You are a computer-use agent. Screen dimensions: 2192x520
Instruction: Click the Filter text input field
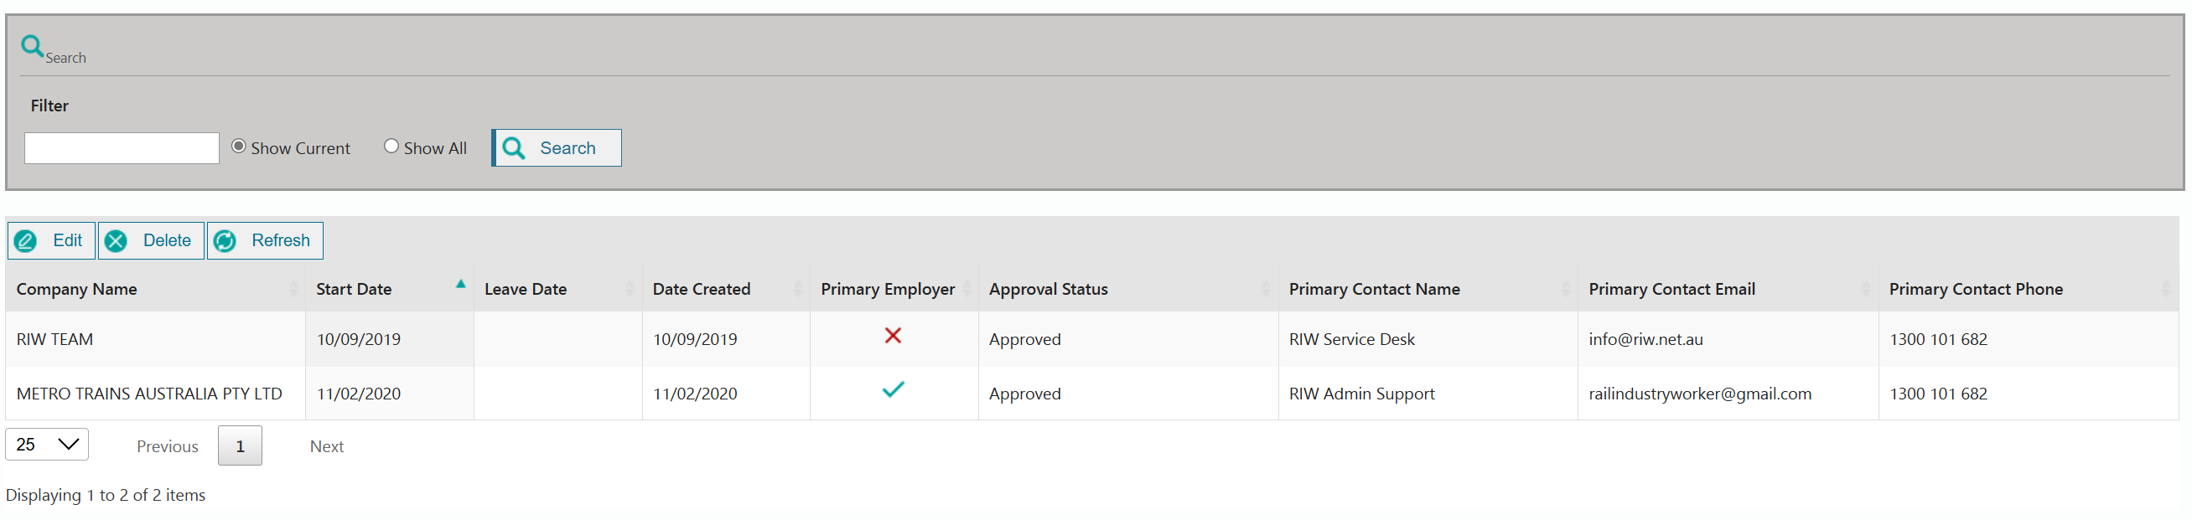(x=122, y=149)
